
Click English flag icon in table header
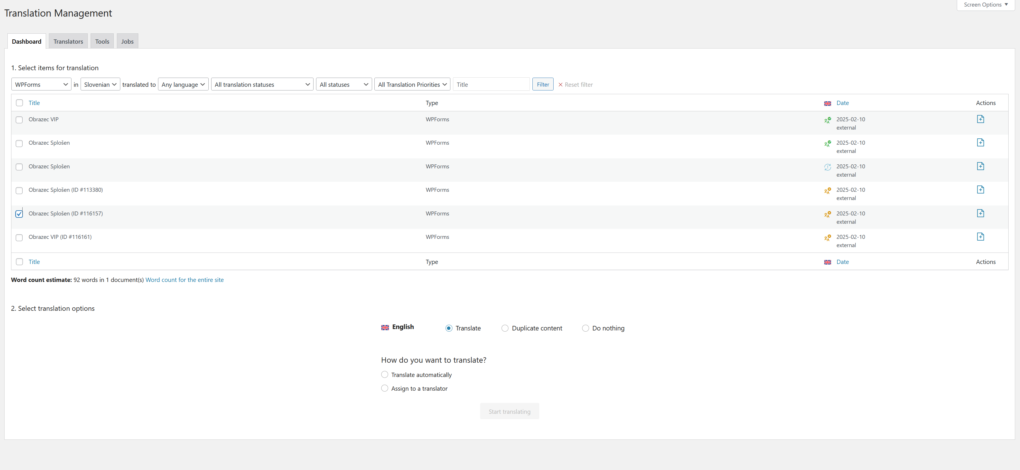pyautogui.click(x=827, y=103)
